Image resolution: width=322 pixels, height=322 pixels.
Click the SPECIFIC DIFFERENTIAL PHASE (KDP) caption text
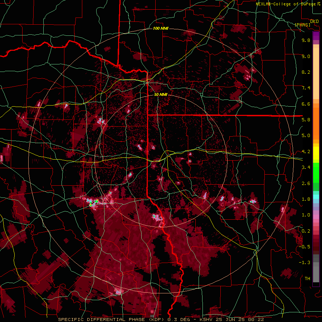tap(112, 319)
